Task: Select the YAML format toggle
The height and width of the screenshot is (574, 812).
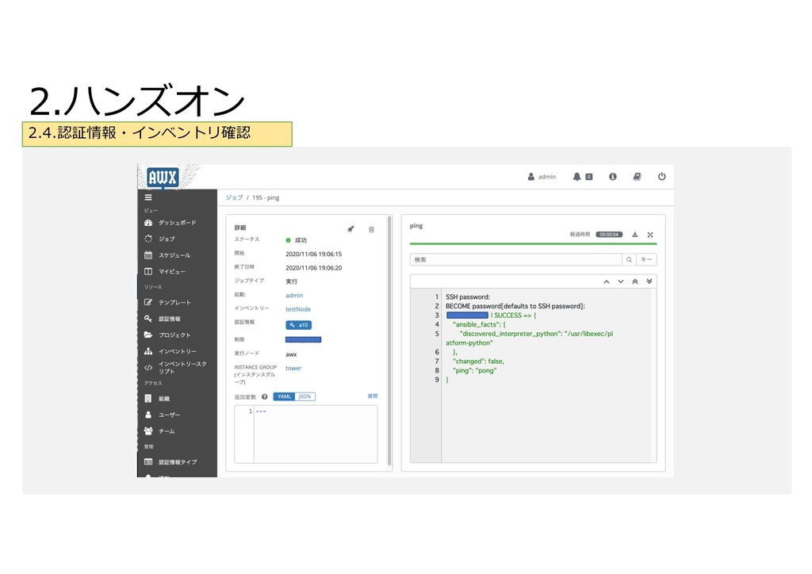Action: [284, 396]
